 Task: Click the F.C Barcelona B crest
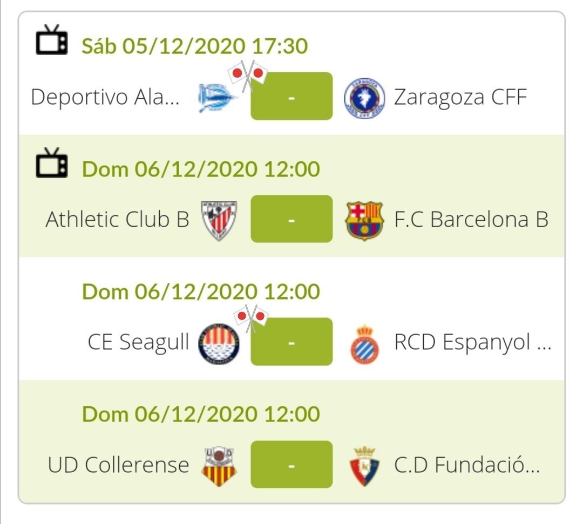[364, 220]
